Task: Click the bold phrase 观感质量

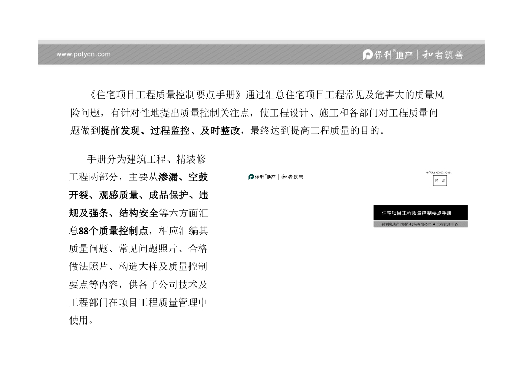Action: coord(118,195)
